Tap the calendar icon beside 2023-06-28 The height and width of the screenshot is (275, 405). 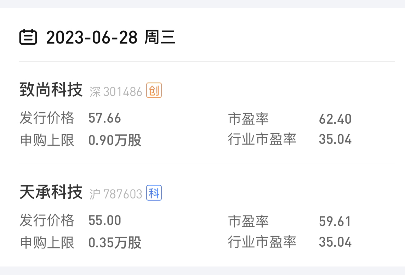pyautogui.click(x=28, y=37)
